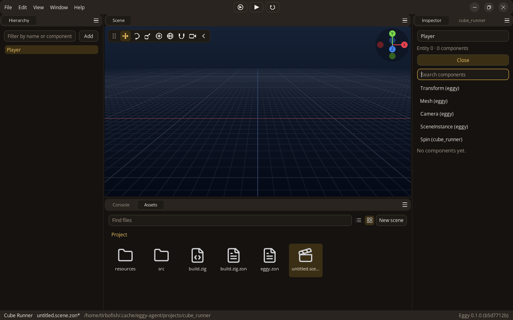Viewport: 513px width, 320px height.
Task: Click the play-from-start circled play button
Action: (240, 7)
